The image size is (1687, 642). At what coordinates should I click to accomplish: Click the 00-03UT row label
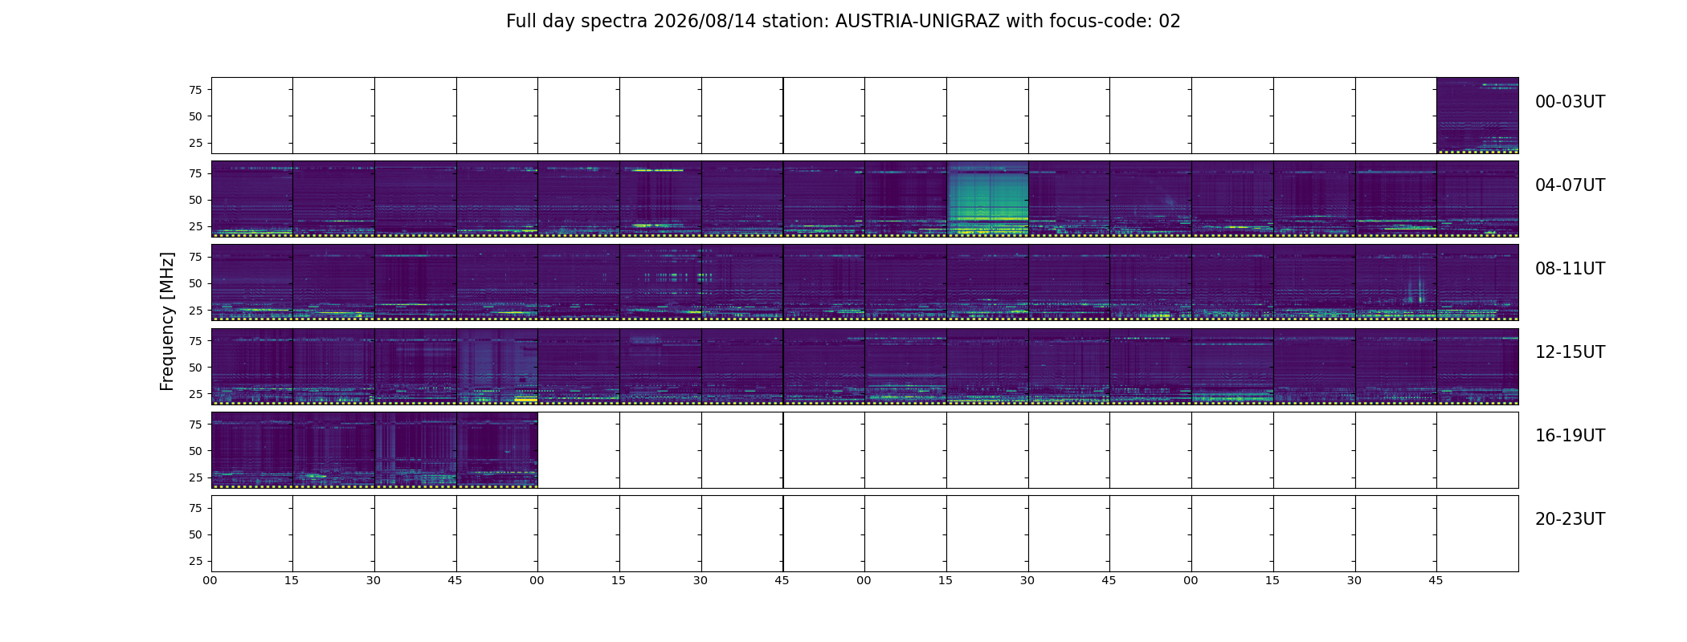point(1570,102)
